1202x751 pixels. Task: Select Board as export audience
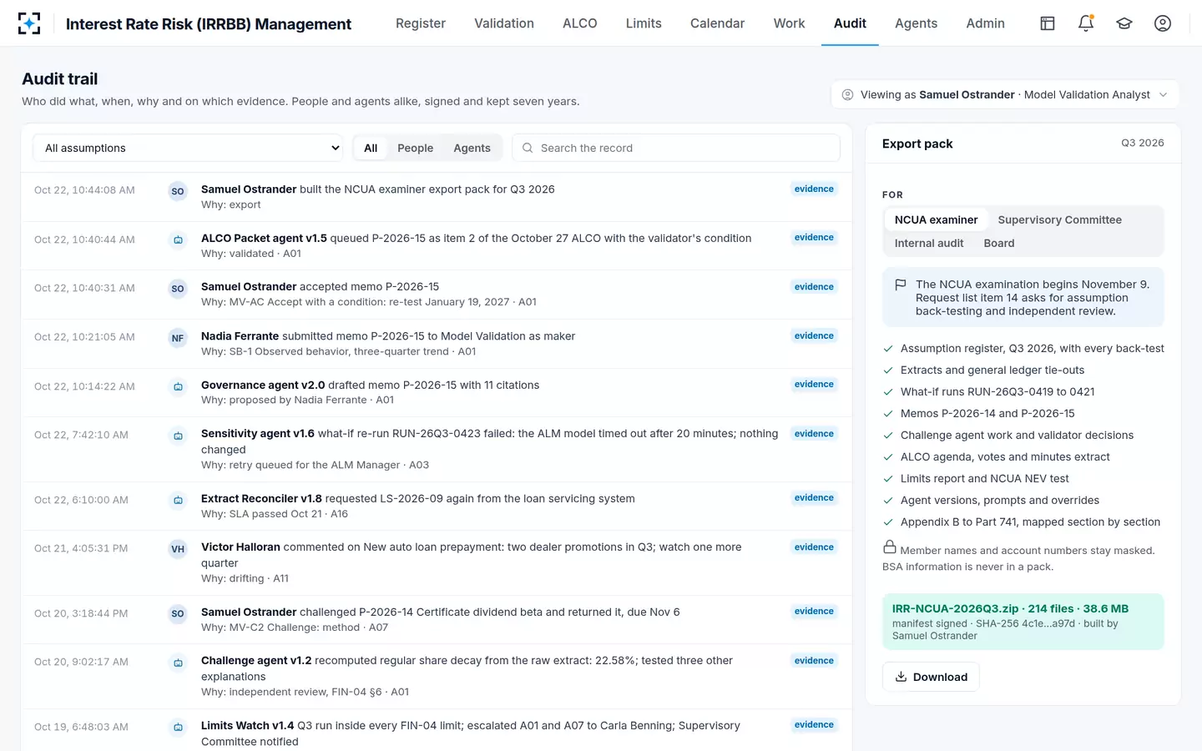tap(999, 243)
